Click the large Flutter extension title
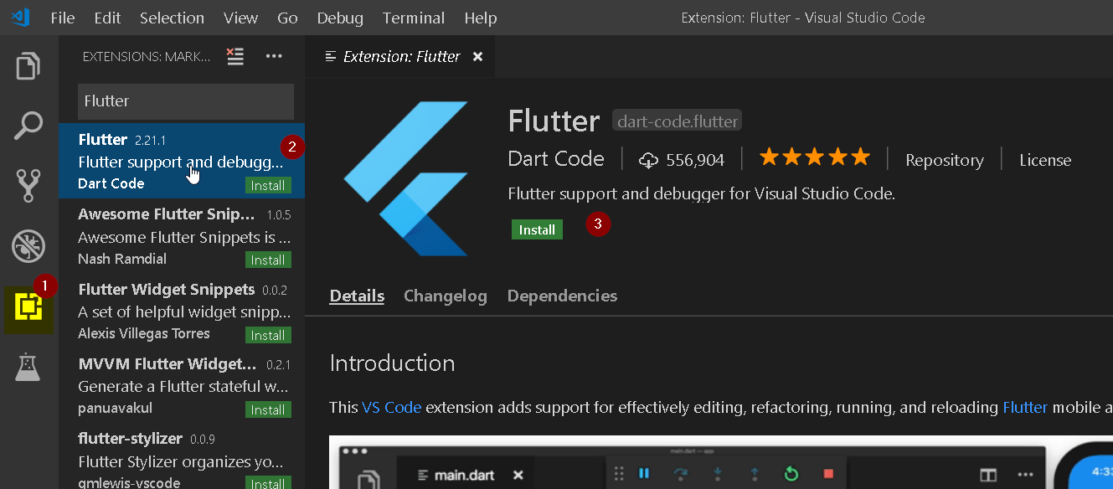This screenshot has width=1113, height=489. tap(554, 121)
